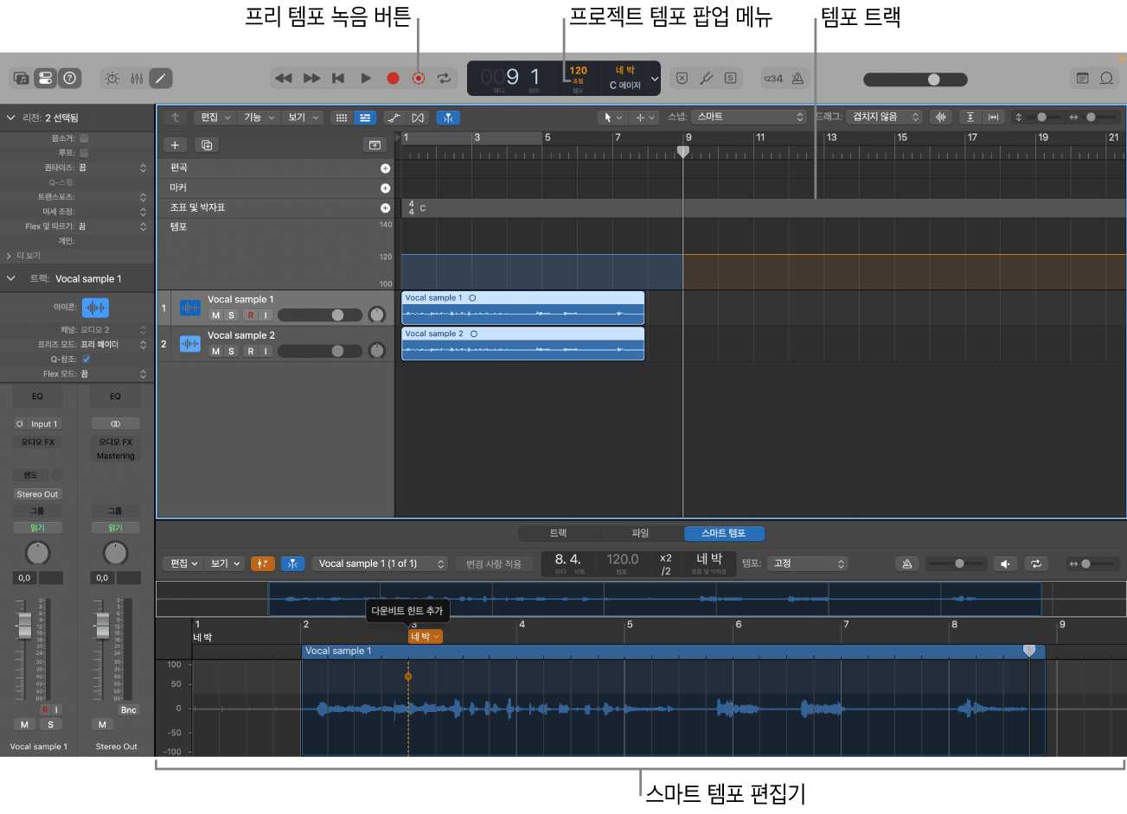This screenshot has width=1127, height=814.
Task: Toggle the global tracks button
Action: pyautogui.click(x=375, y=145)
